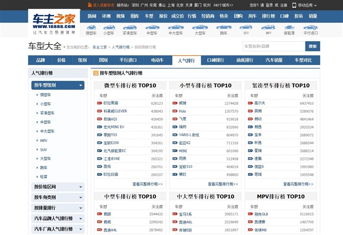The width and height of the screenshot is (343, 235).
Task: Click rank 10 badge beside 赛欧
Action: [x=175, y=174]
